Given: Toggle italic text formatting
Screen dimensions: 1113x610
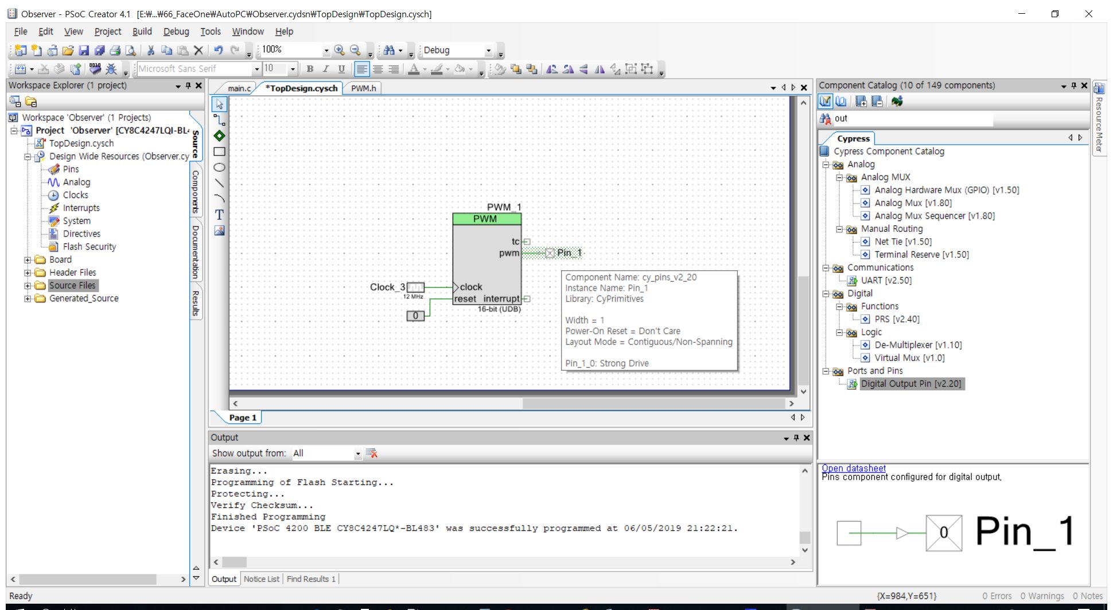Looking at the screenshot, I should coord(325,69).
